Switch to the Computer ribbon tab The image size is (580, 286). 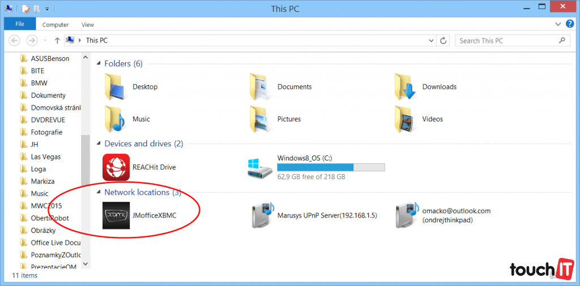tap(56, 25)
